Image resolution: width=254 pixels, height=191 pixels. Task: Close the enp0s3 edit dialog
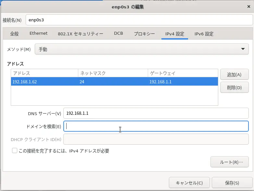coord(249,6)
